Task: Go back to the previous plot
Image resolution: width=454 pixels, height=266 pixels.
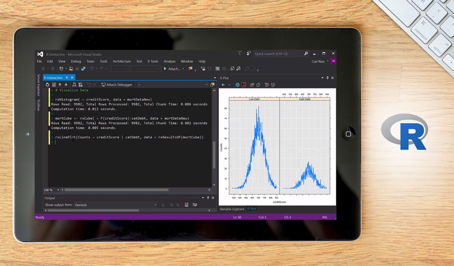Action: (223, 85)
